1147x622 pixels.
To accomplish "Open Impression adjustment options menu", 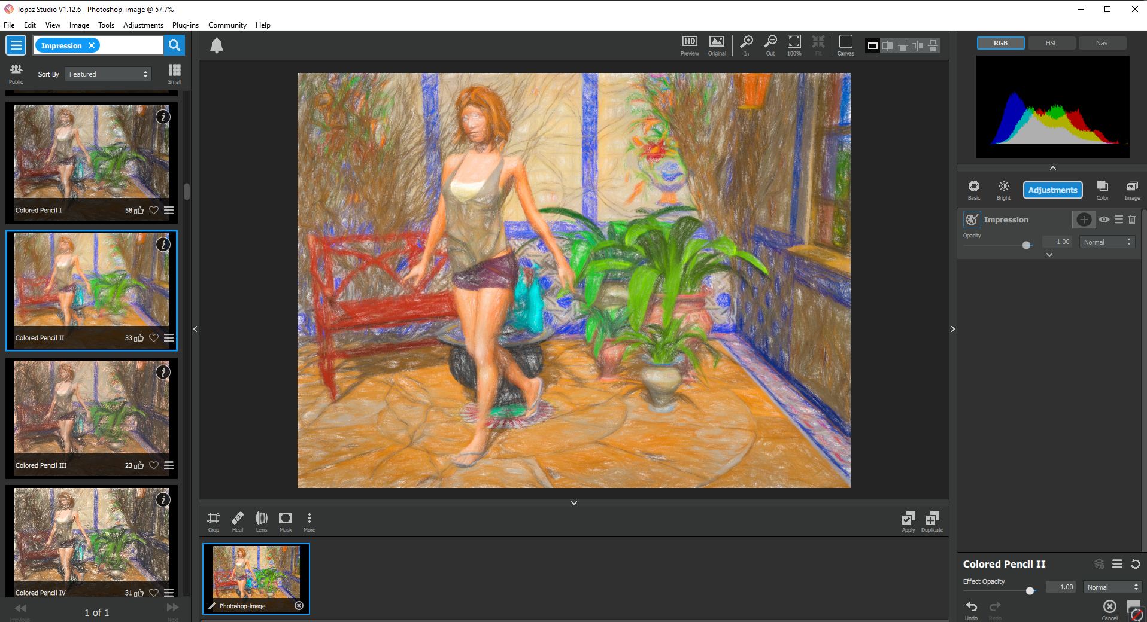I will click(1119, 219).
